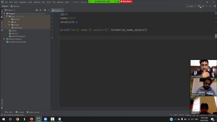Select functionPassing.py in the project tree
Screen dimensions: 217x122
pyautogui.click(x=17, y=36)
